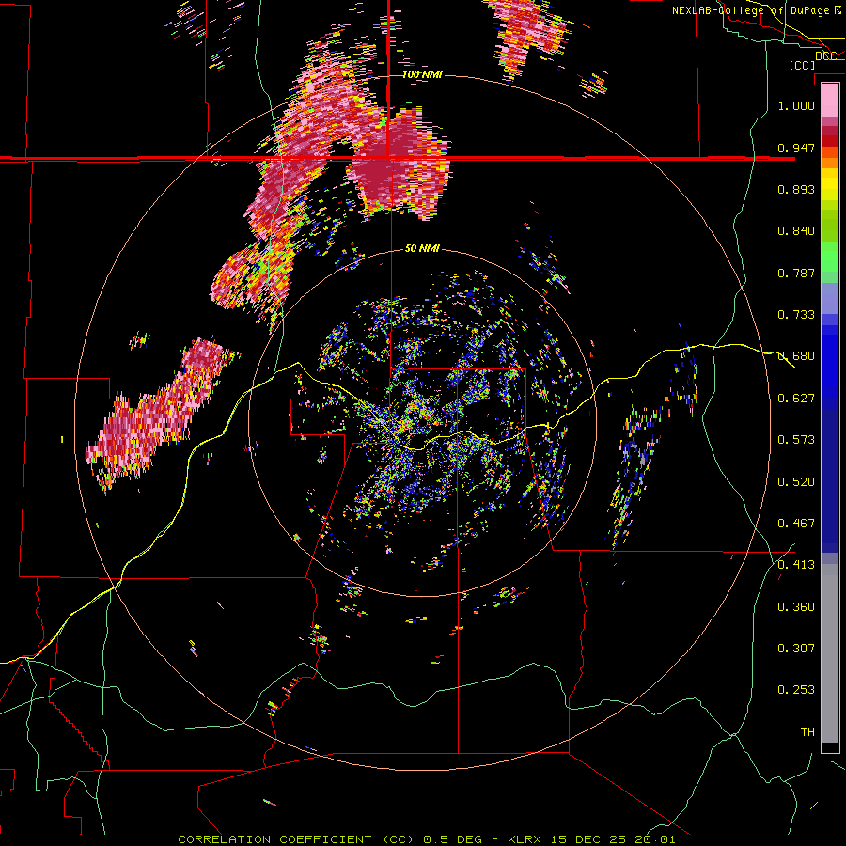Click the 0.893 legend value
Viewport: 846px width, 846px height.
click(796, 189)
